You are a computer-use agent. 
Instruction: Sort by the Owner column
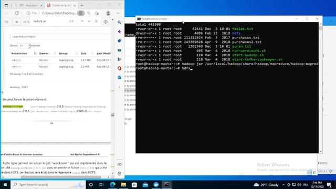point(44,54)
